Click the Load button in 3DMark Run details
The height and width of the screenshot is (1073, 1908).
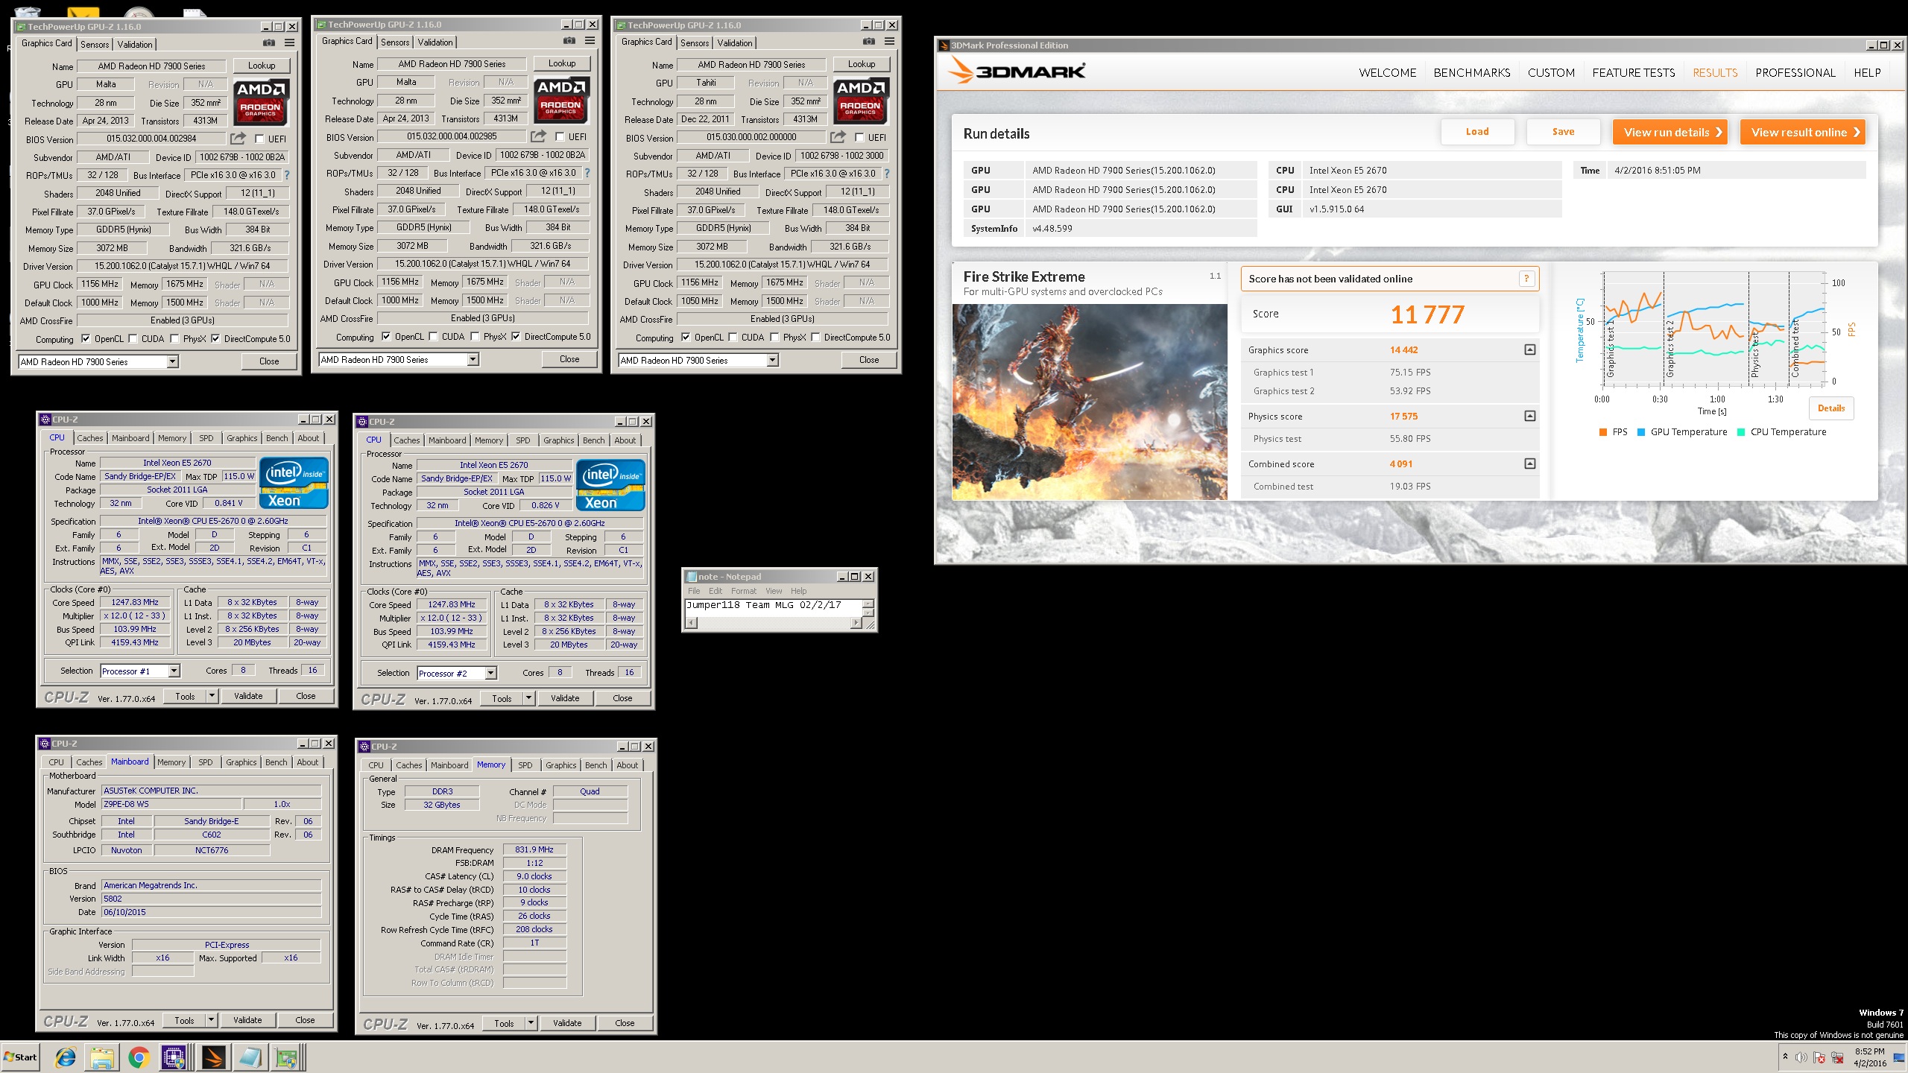[x=1477, y=132]
